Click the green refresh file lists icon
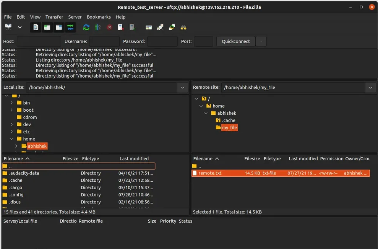This screenshot has height=249, width=378. [x=86, y=27]
